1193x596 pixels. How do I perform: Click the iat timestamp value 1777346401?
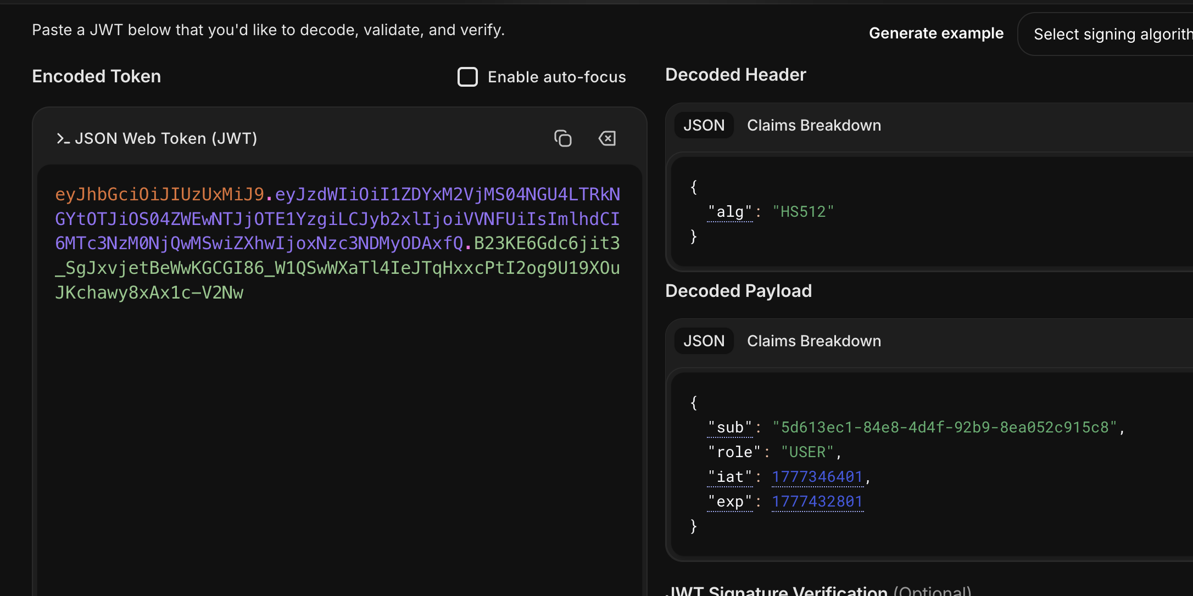point(817,477)
